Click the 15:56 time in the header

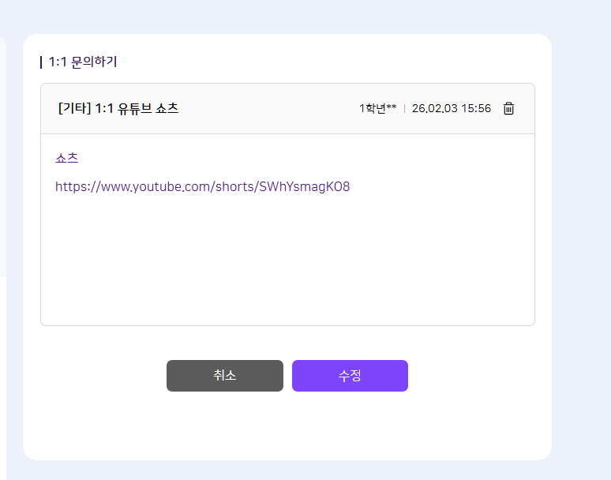[x=476, y=109]
